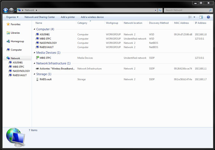Click the Change your view icon
Image resolution: width=215 pixels, height=150 pixels.
[x=190, y=17]
